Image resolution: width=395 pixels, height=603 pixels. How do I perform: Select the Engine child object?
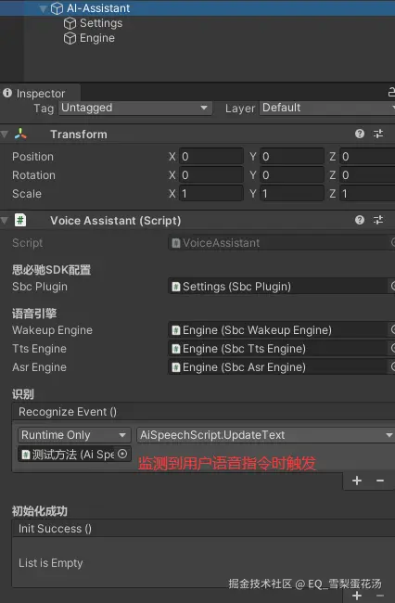[96, 38]
